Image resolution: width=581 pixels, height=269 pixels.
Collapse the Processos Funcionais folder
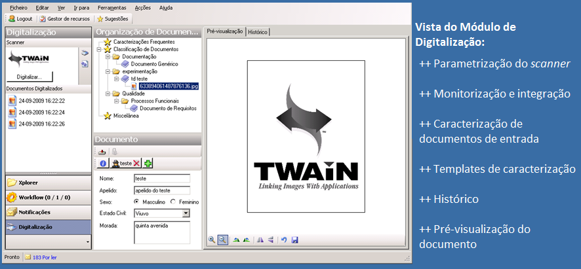tap(117, 101)
